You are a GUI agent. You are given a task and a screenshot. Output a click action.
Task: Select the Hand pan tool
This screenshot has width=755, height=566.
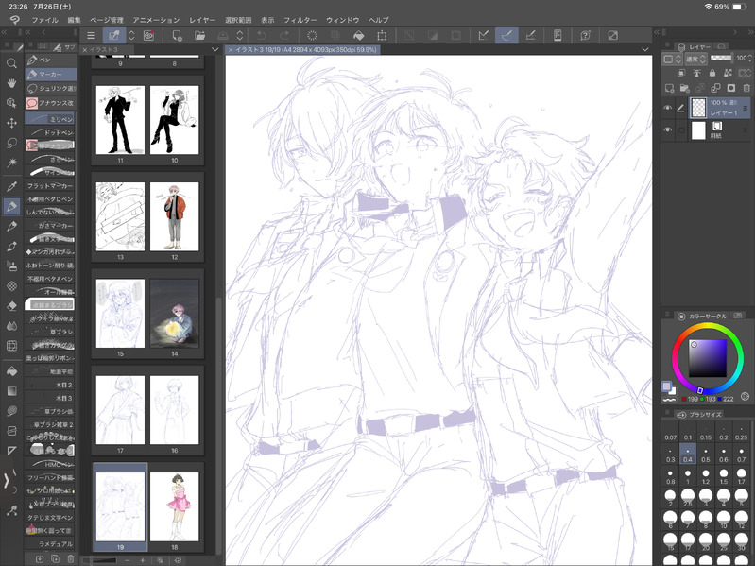coord(11,82)
